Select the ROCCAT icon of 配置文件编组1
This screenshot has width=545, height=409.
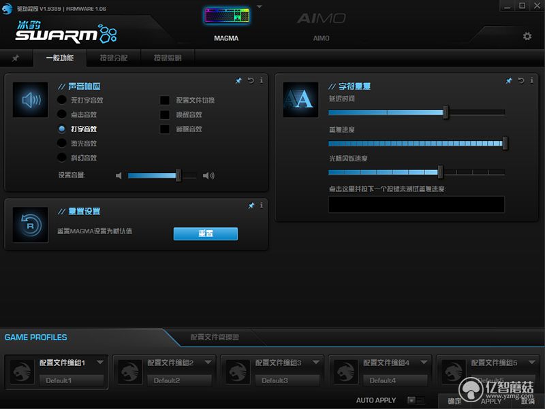22,372
